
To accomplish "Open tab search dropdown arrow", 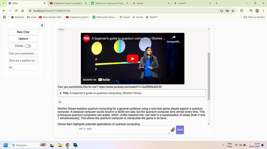I will click(x=3, y=3).
